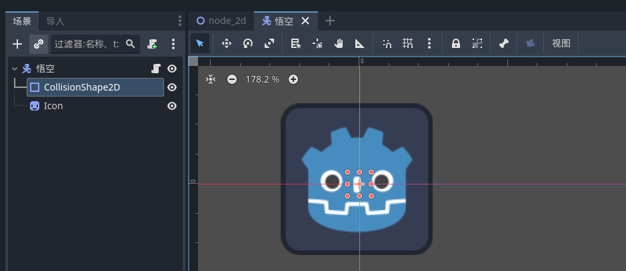
Task: Toggle visibility of Icon node
Action: (172, 106)
